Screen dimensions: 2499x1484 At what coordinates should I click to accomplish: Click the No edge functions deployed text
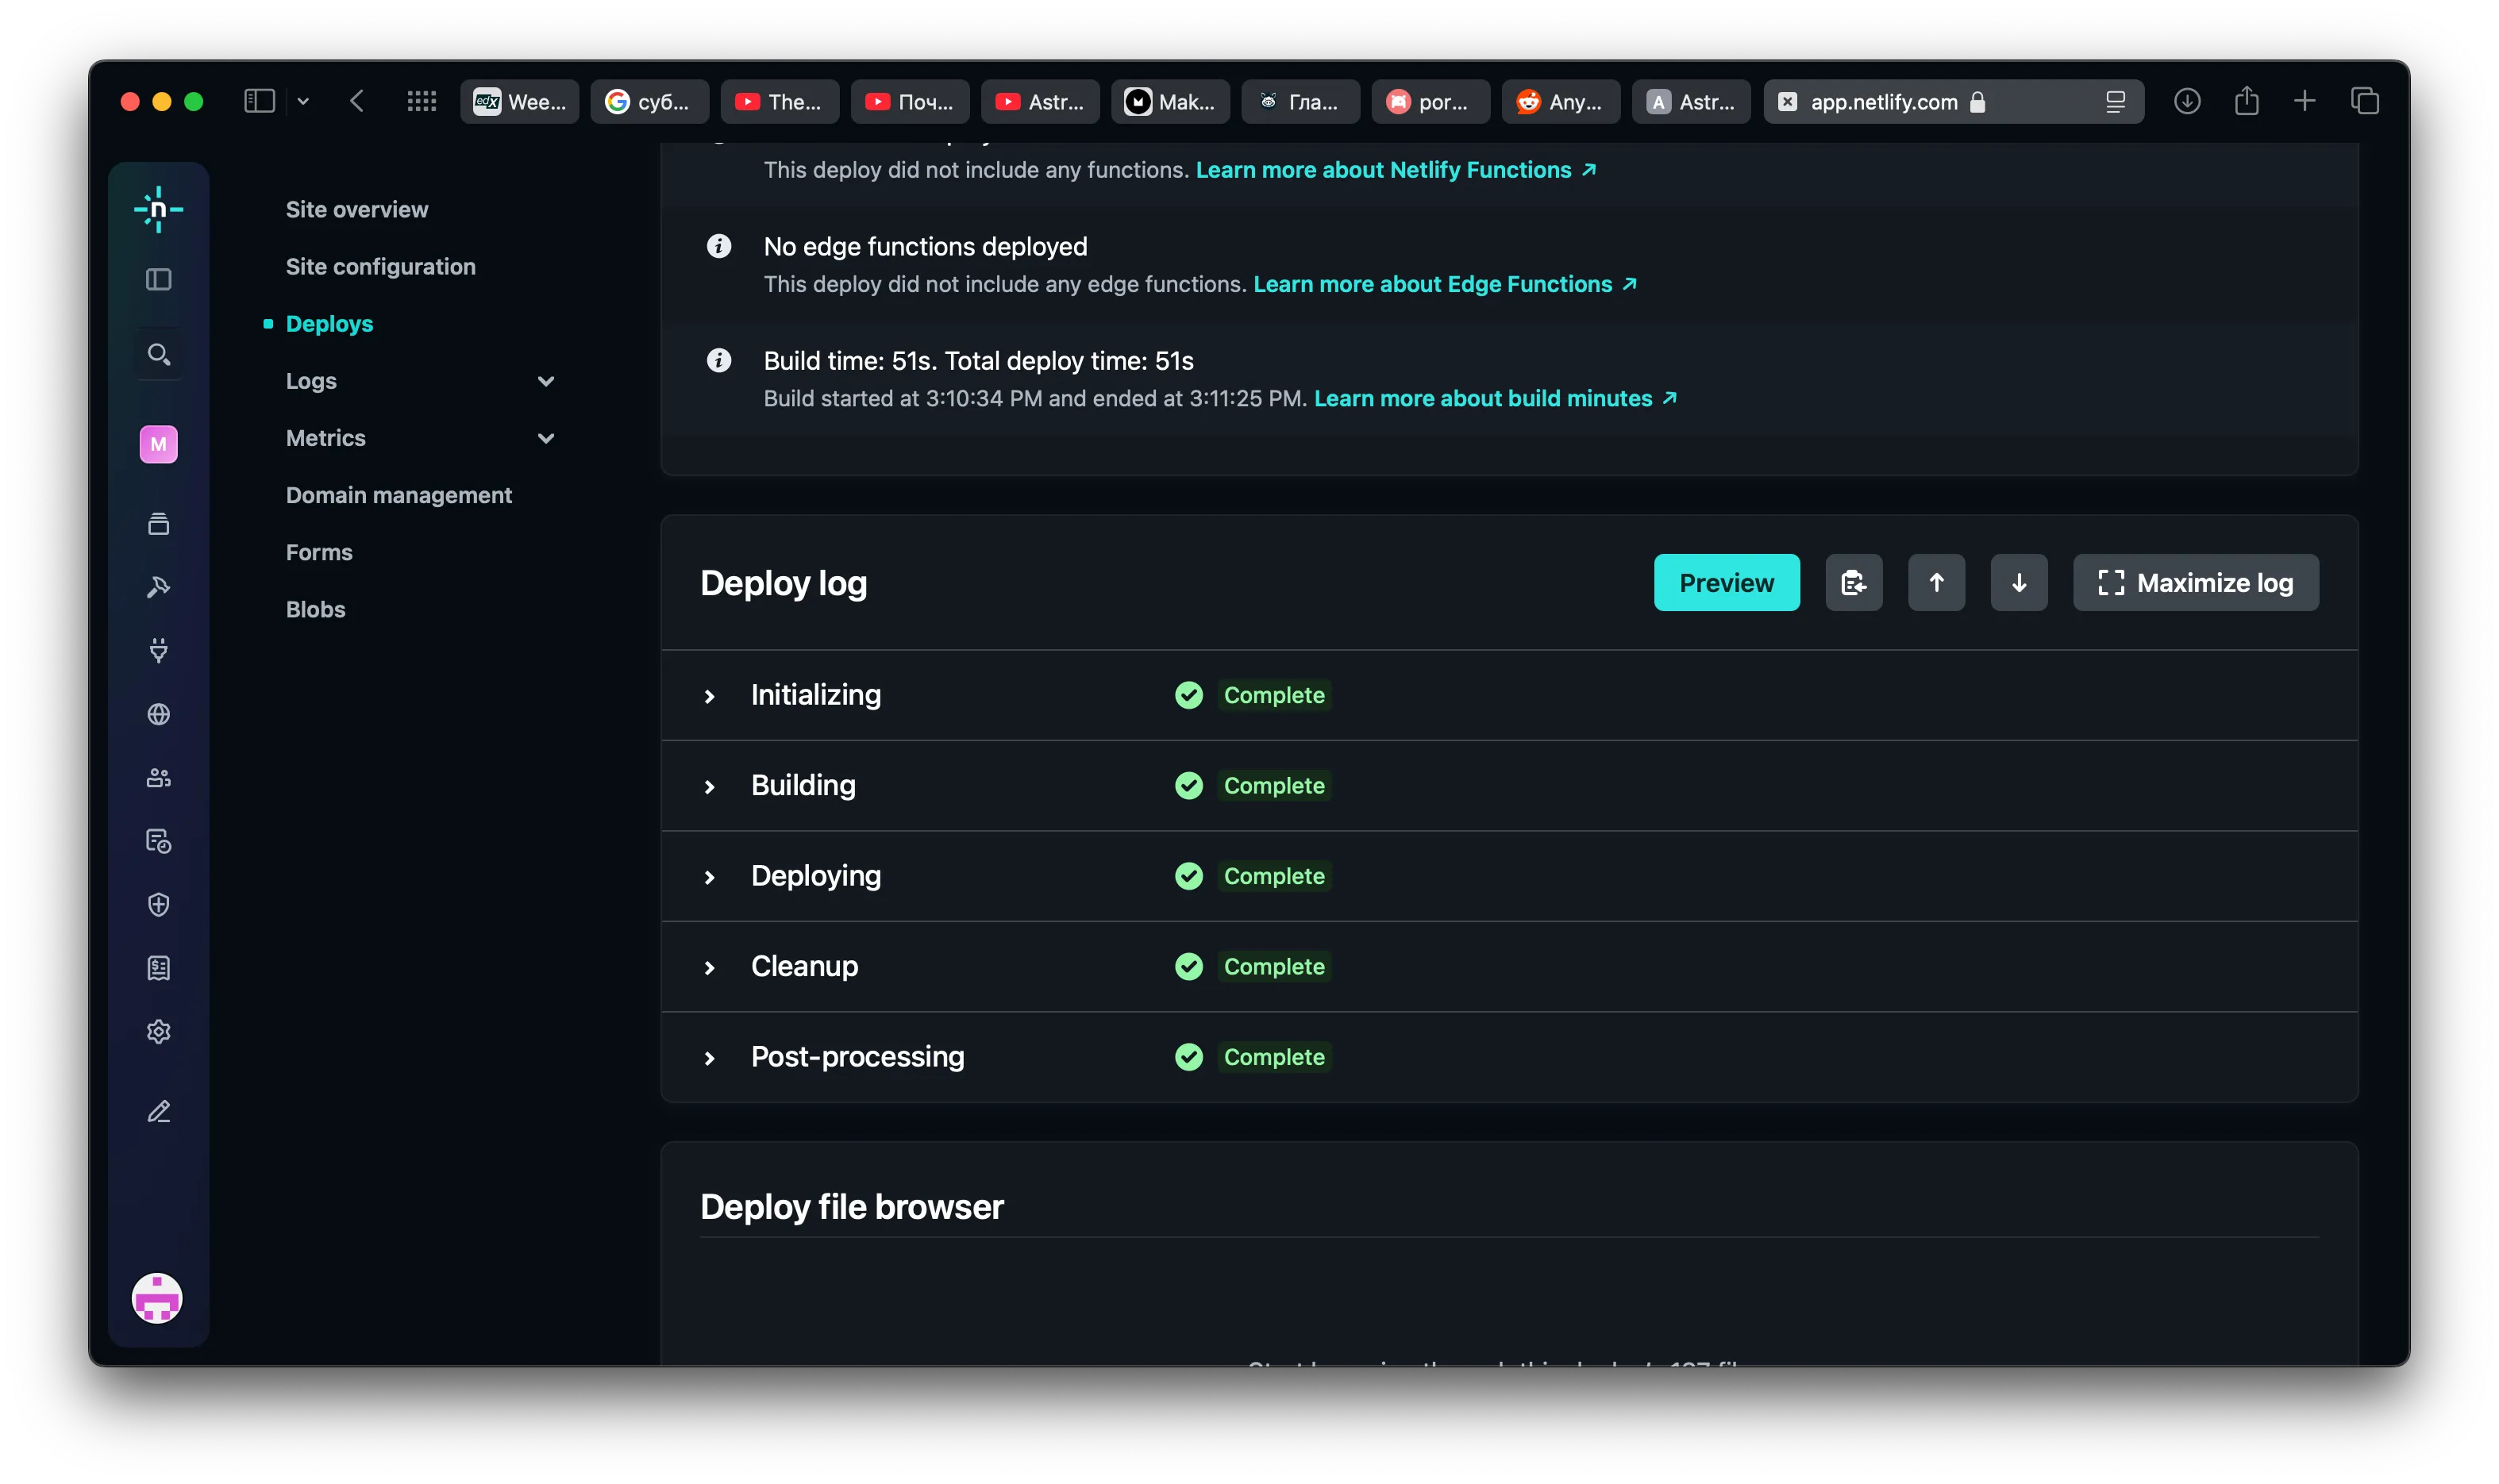[x=925, y=246]
